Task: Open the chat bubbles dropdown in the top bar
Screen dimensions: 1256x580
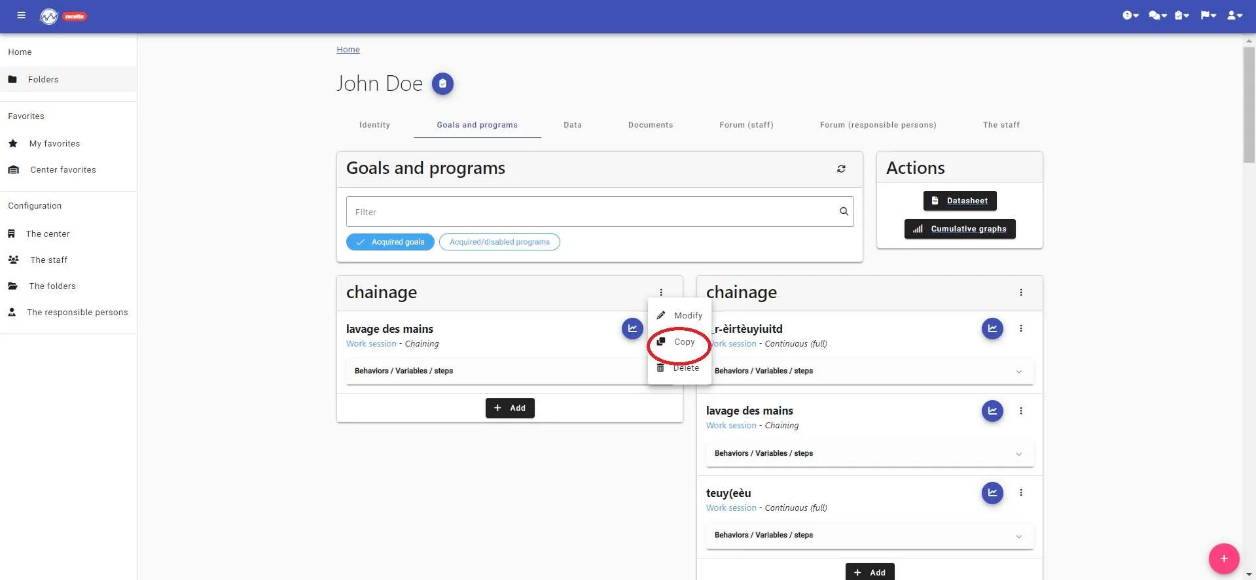Action: coord(1157,16)
